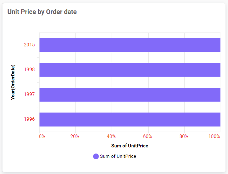Click the 1997 year label
This screenshot has height=174, width=228.
(x=29, y=95)
